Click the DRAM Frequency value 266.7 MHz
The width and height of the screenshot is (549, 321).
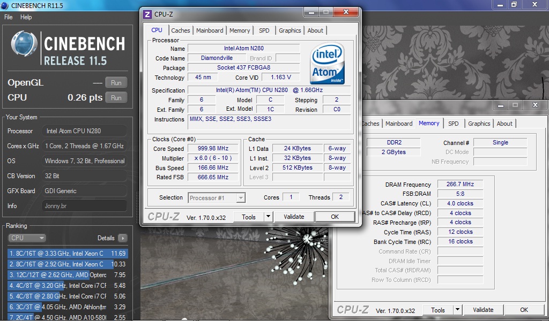click(x=460, y=184)
